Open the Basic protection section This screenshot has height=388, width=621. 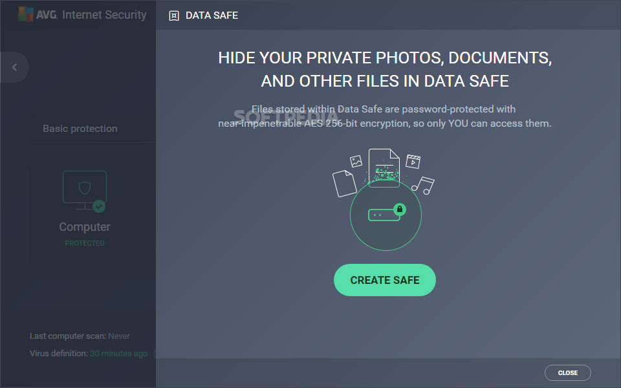click(x=80, y=129)
